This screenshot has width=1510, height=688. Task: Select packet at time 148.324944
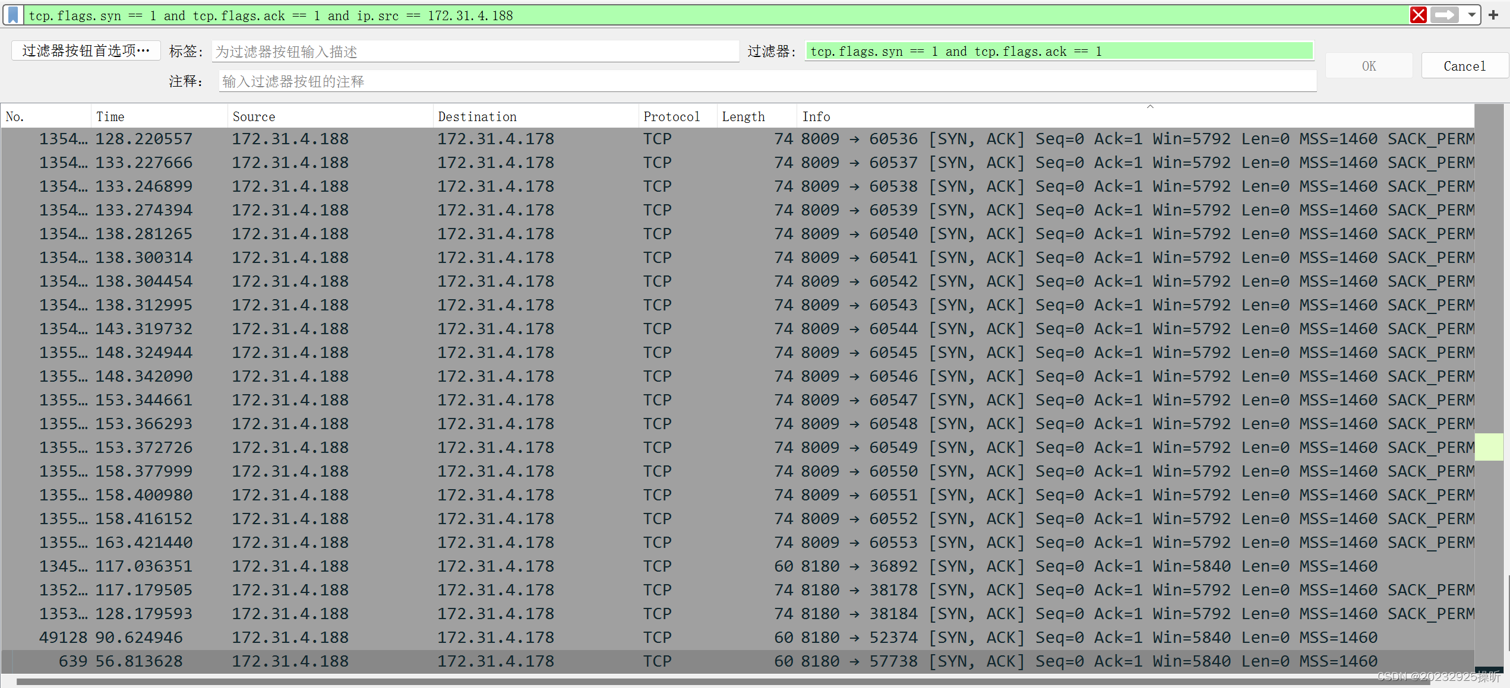coord(737,353)
